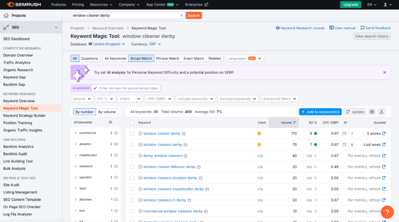The width and height of the screenshot is (399, 222).
Task: Open the Send feedback link
Action: click(x=375, y=28)
